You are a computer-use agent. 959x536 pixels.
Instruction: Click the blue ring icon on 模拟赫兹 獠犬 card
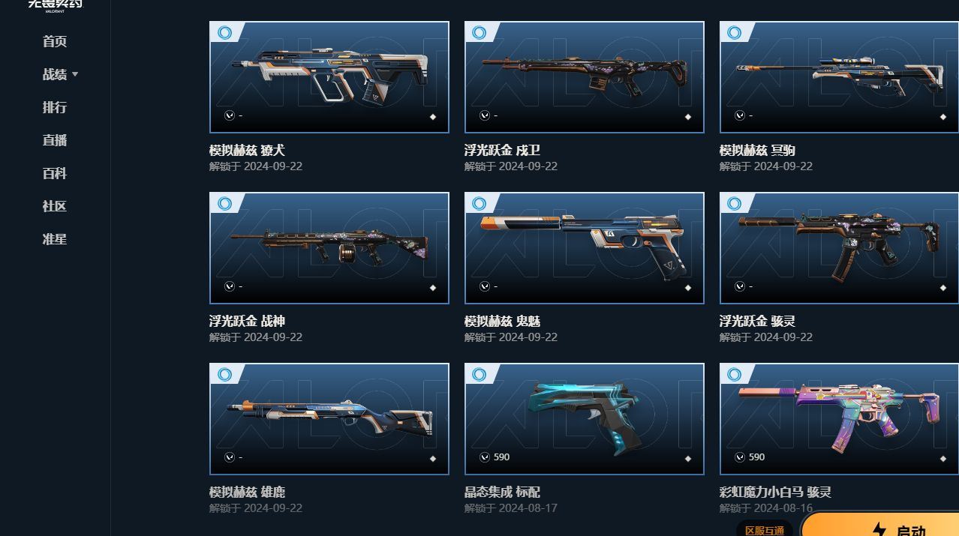pos(224,32)
